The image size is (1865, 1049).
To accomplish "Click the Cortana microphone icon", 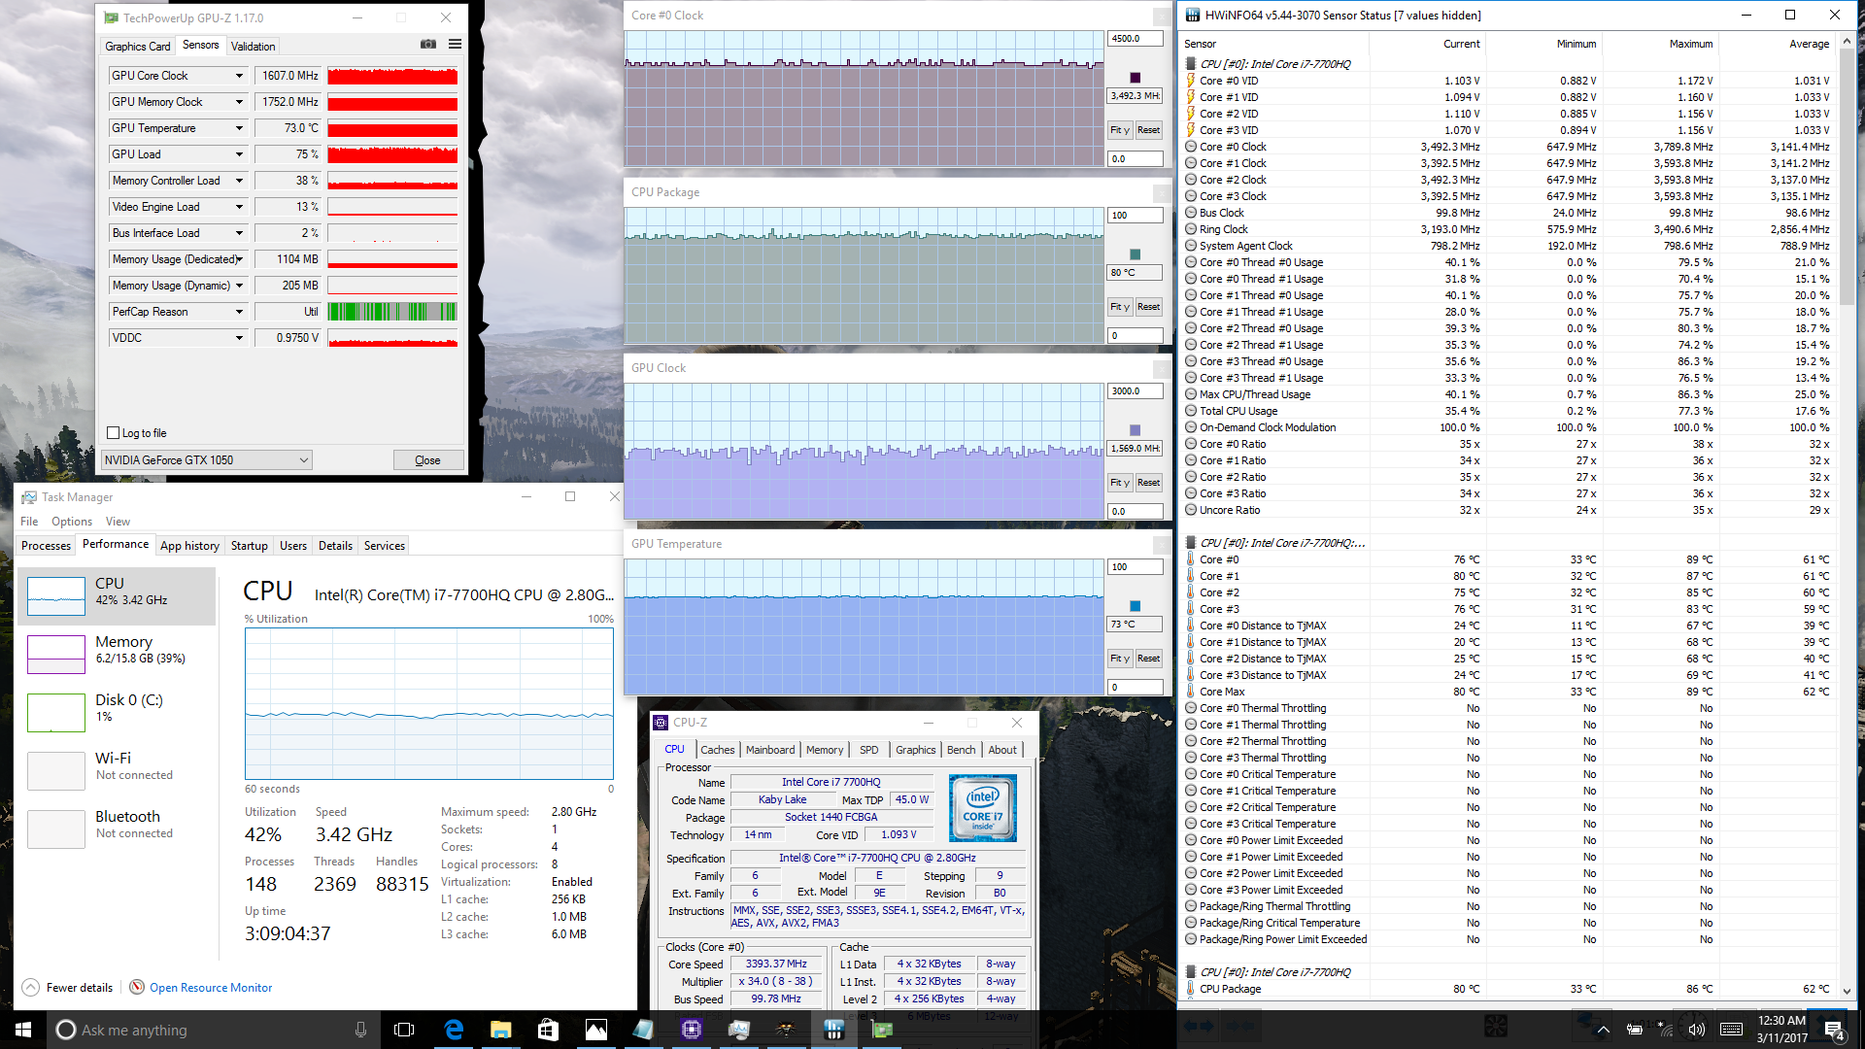I will tap(360, 1030).
